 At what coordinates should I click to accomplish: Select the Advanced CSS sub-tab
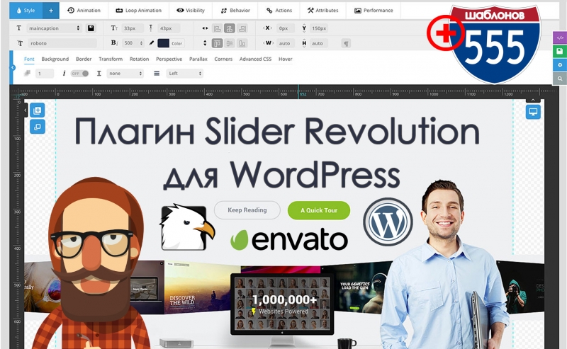pos(255,59)
